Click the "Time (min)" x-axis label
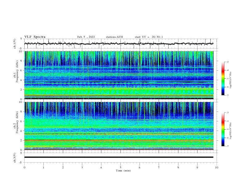244x188 pixels. [x=123, y=170]
